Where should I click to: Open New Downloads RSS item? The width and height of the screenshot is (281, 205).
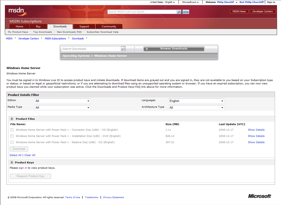click(69, 32)
